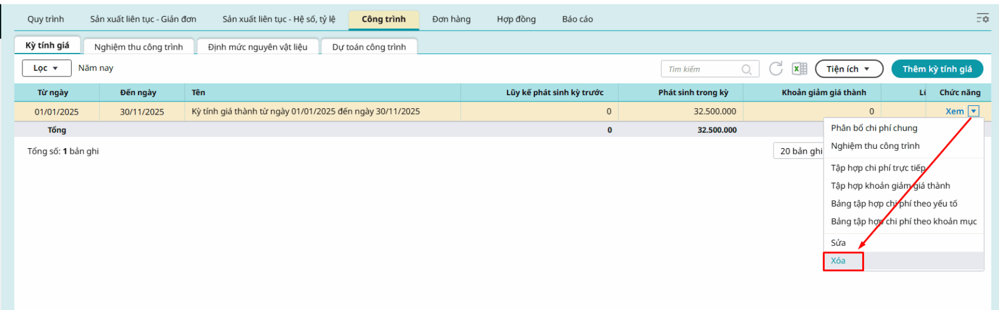
Task: Expand the Tiện ích dropdown
Action: tap(849, 69)
